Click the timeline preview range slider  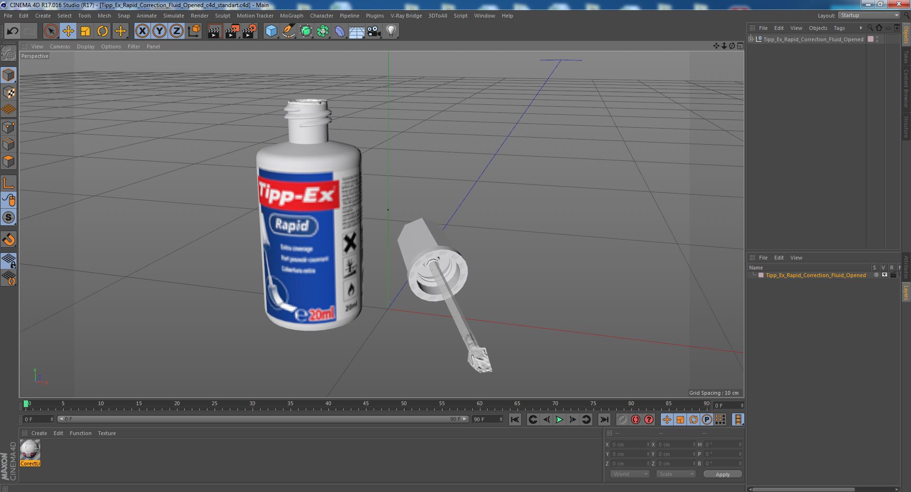point(263,419)
